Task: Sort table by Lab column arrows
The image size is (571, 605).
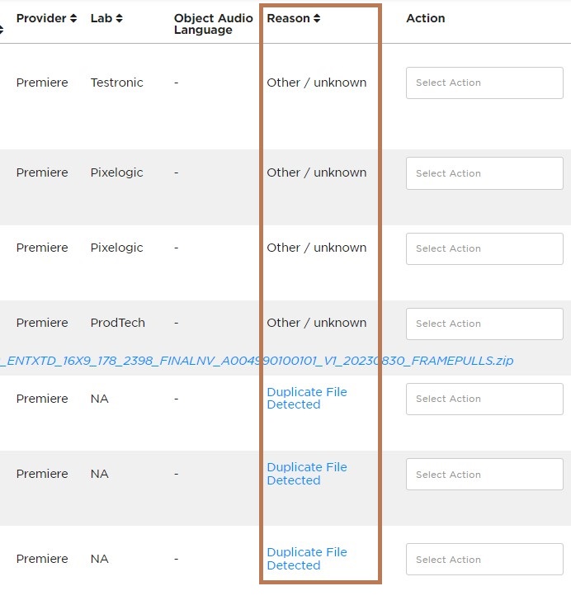Action: (x=119, y=18)
